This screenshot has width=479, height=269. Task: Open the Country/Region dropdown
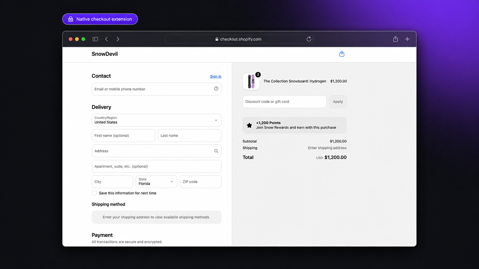[x=157, y=120]
